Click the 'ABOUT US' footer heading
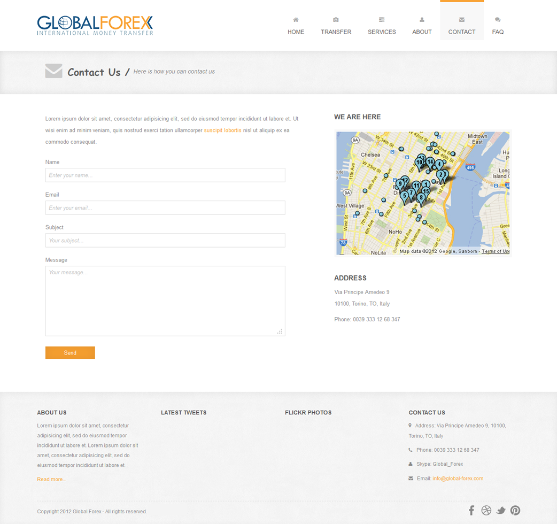The width and height of the screenshot is (557, 524). 51,412
